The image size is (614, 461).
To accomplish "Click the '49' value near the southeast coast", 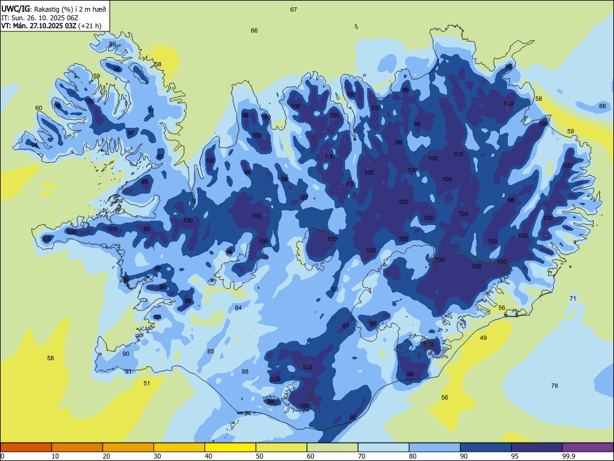I will pyautogui.click(x=483, y=337).
